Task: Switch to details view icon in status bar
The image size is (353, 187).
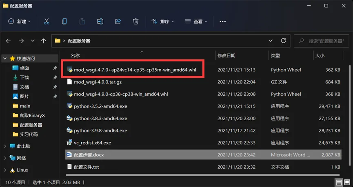Action: (x=339, y=183)
